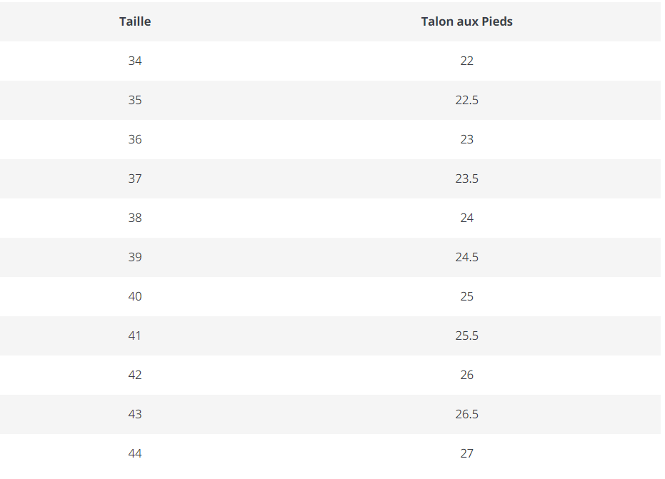Image resolution: width=665 pixels, height=479 pixels.
Task: Select size 38 cell
Action: point(135,218)
